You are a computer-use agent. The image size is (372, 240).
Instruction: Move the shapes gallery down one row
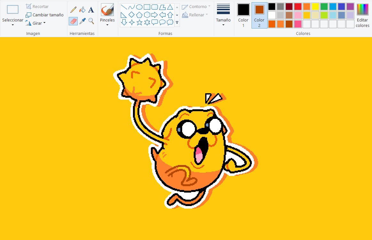point(177,15)
